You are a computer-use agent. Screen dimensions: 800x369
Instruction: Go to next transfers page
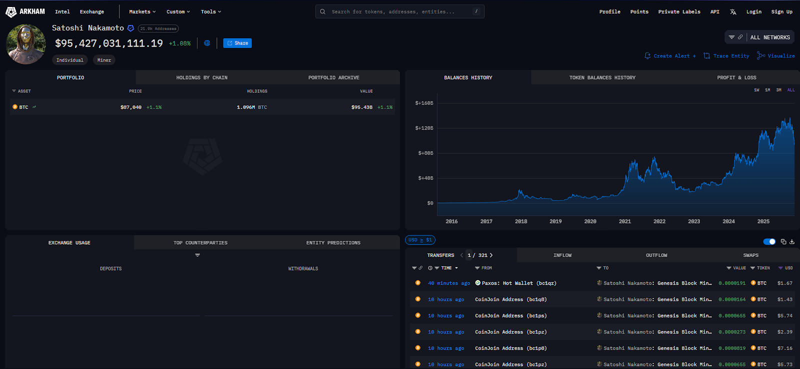[x=491, y=255]
